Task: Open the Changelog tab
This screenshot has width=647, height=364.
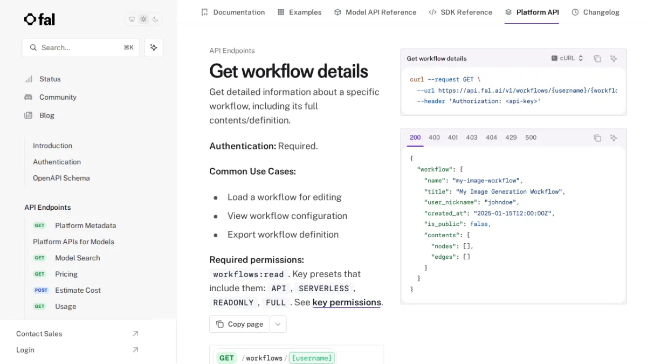Action: coord(595,12)
